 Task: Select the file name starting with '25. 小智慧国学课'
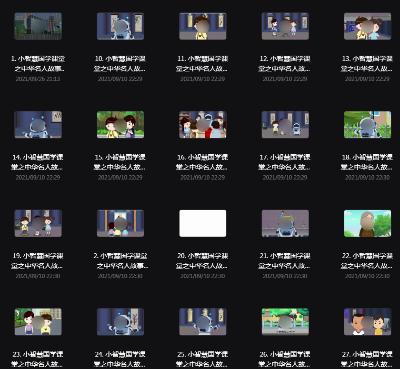pyautogui.click(x=202, y=359)
